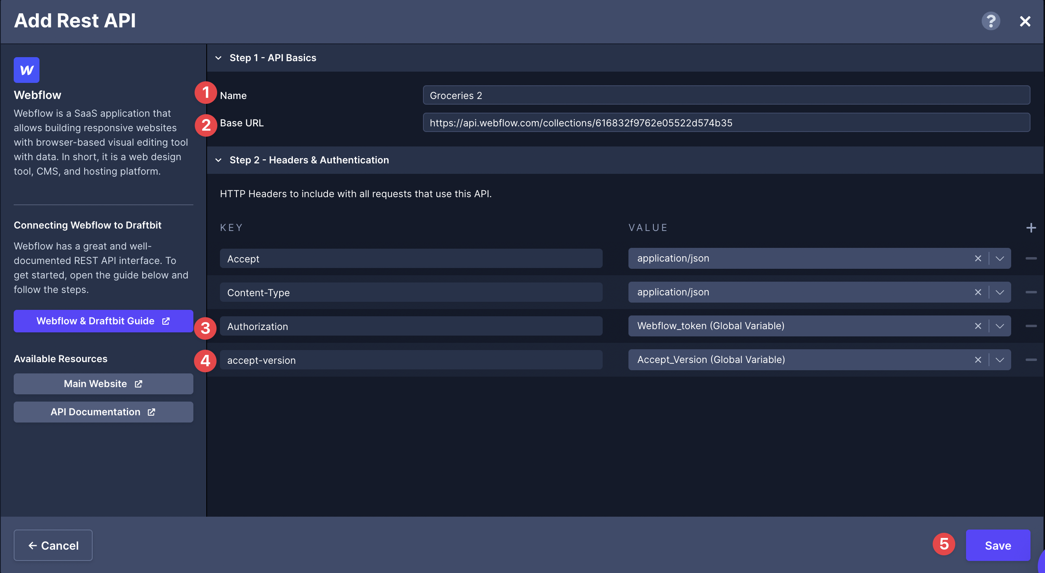Image resolution: width=1045 pixels, height=573 pixels.
Task: Click the Webflow logo icon
Action: [27, 70]
